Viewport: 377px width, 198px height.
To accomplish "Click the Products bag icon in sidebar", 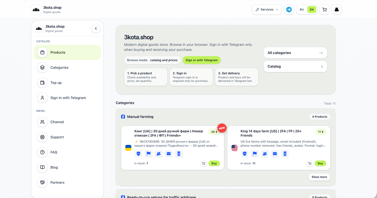I will coord(42,52).
